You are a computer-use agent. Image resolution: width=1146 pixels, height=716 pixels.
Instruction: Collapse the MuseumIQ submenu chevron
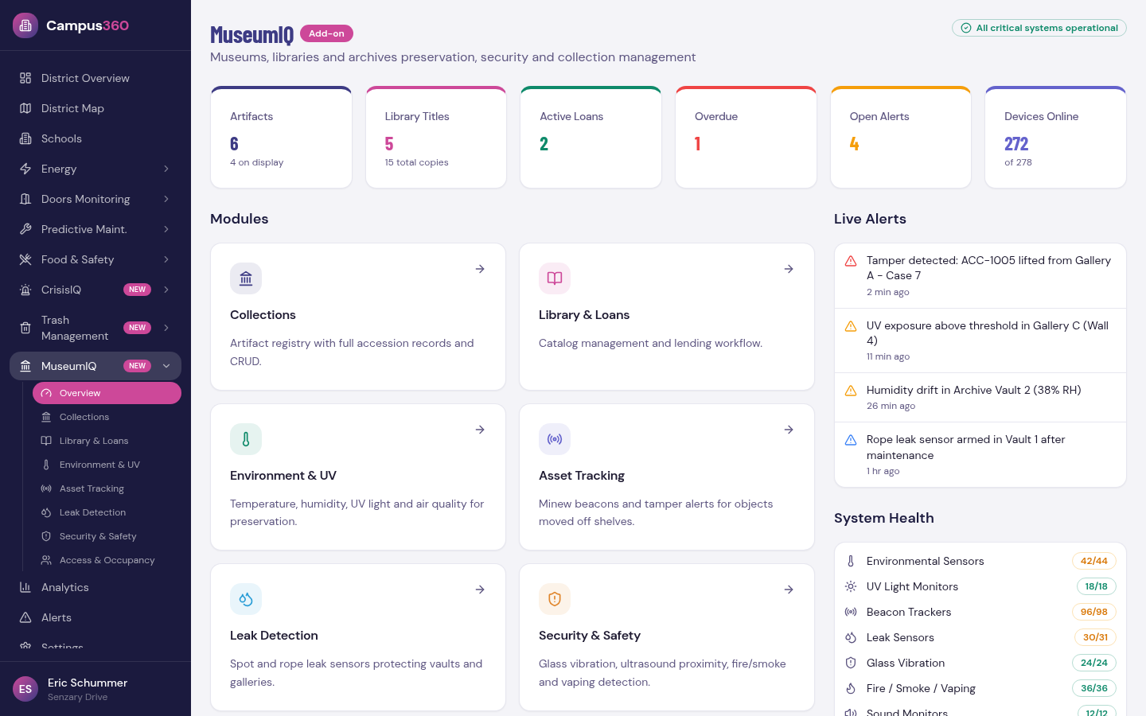(166, 366)
